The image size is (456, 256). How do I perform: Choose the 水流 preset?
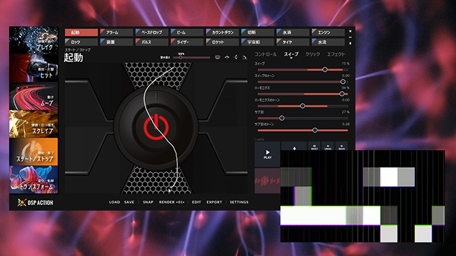[328, 42]
